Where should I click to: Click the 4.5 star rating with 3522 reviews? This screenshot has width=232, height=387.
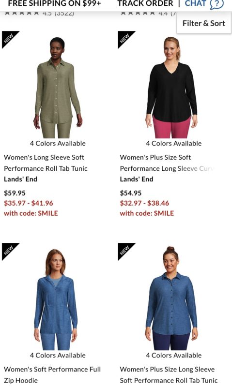[x=40, y=14]
